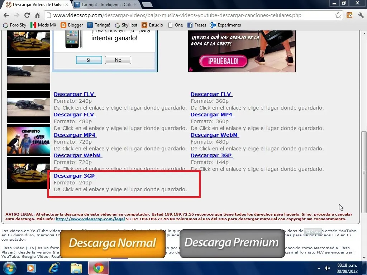Screen dimensions: 367x275
Task: Click the No button in the ad popup
Action: tap(118, 60)
